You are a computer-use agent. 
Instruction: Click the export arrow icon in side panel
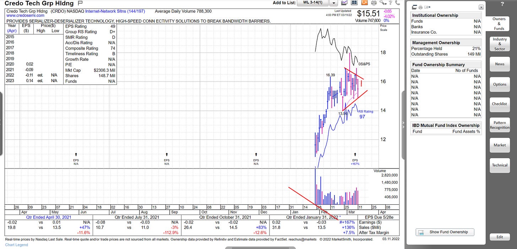(x=427, y=7)
